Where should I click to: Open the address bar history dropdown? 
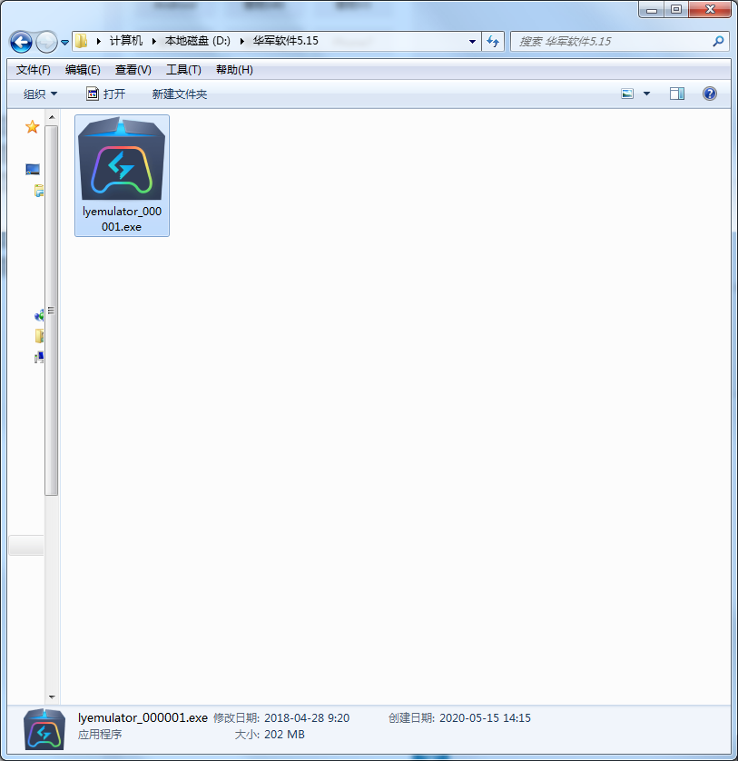[472, 41]
